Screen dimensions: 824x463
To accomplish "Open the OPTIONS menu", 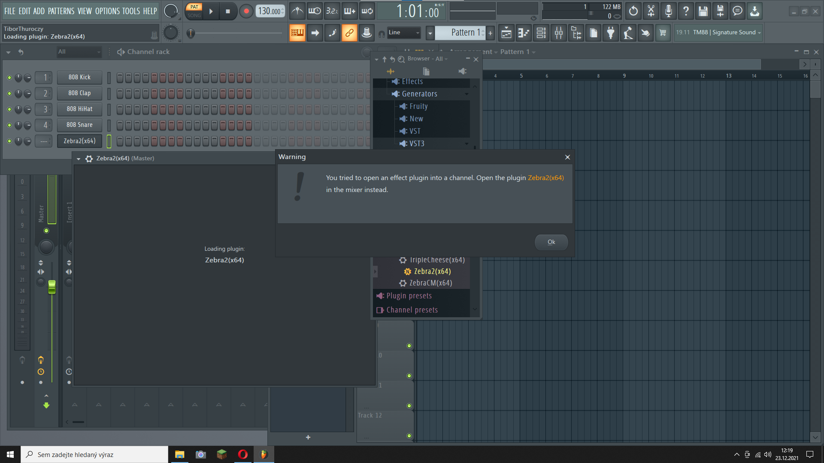I will coord(107,11).
